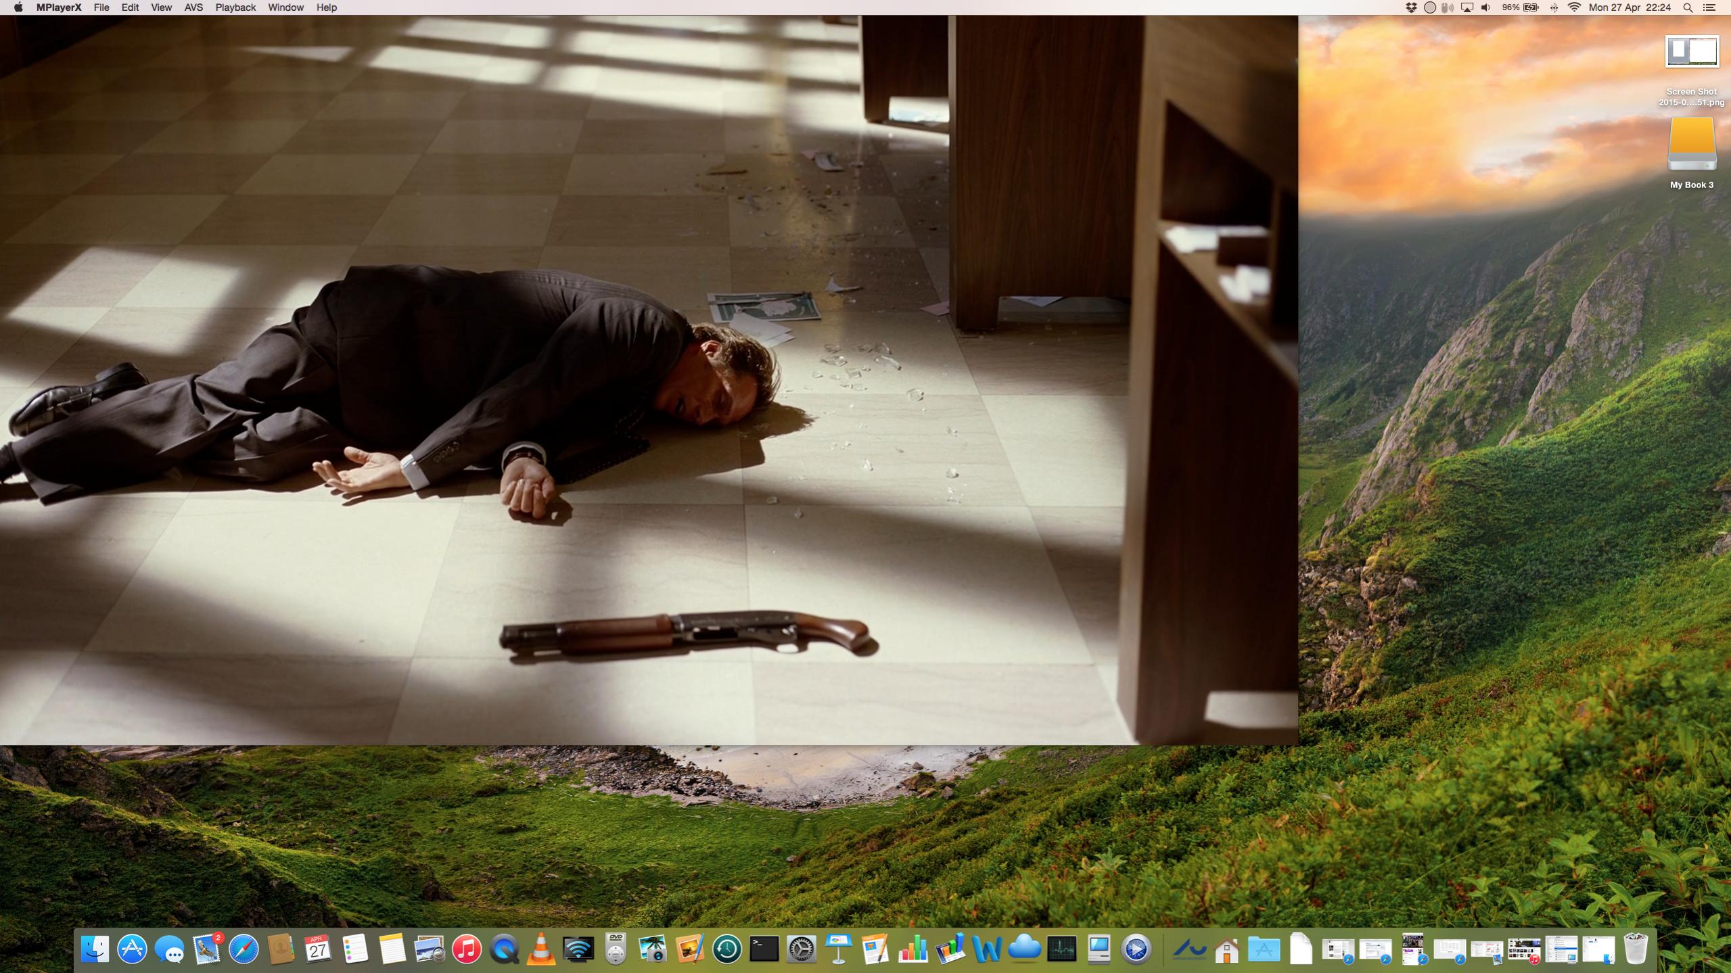The width and height of the screenshot is (1731, 973).
Task: Launch Terminal from the Dock
Action: [764, 949]
